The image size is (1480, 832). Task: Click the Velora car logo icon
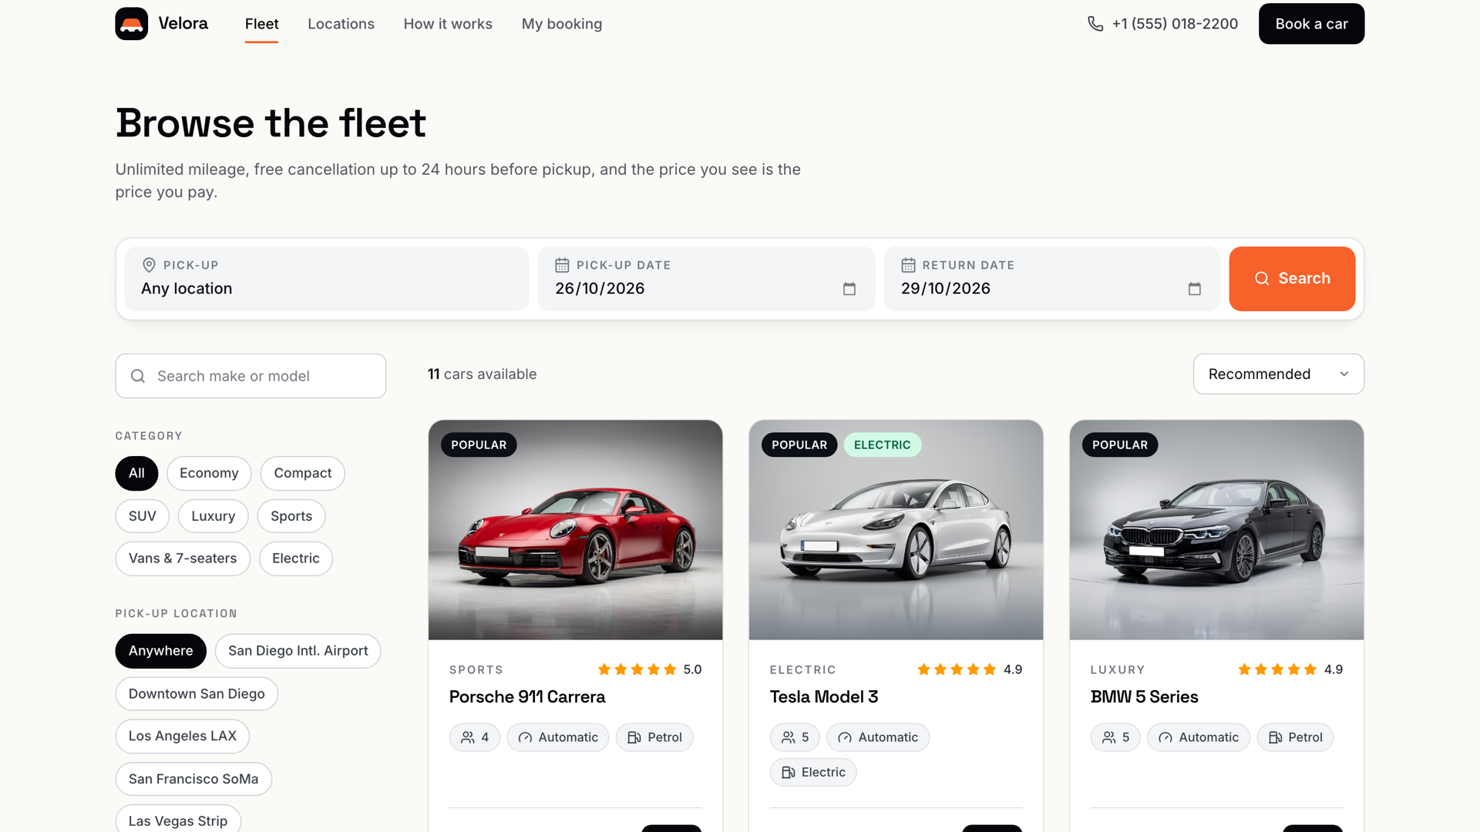pyautogui.click(x=132, y=24)
